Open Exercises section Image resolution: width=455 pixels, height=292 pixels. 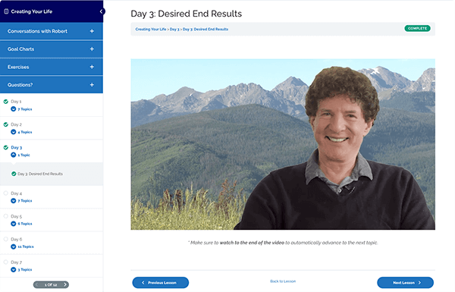click(52, 67)
